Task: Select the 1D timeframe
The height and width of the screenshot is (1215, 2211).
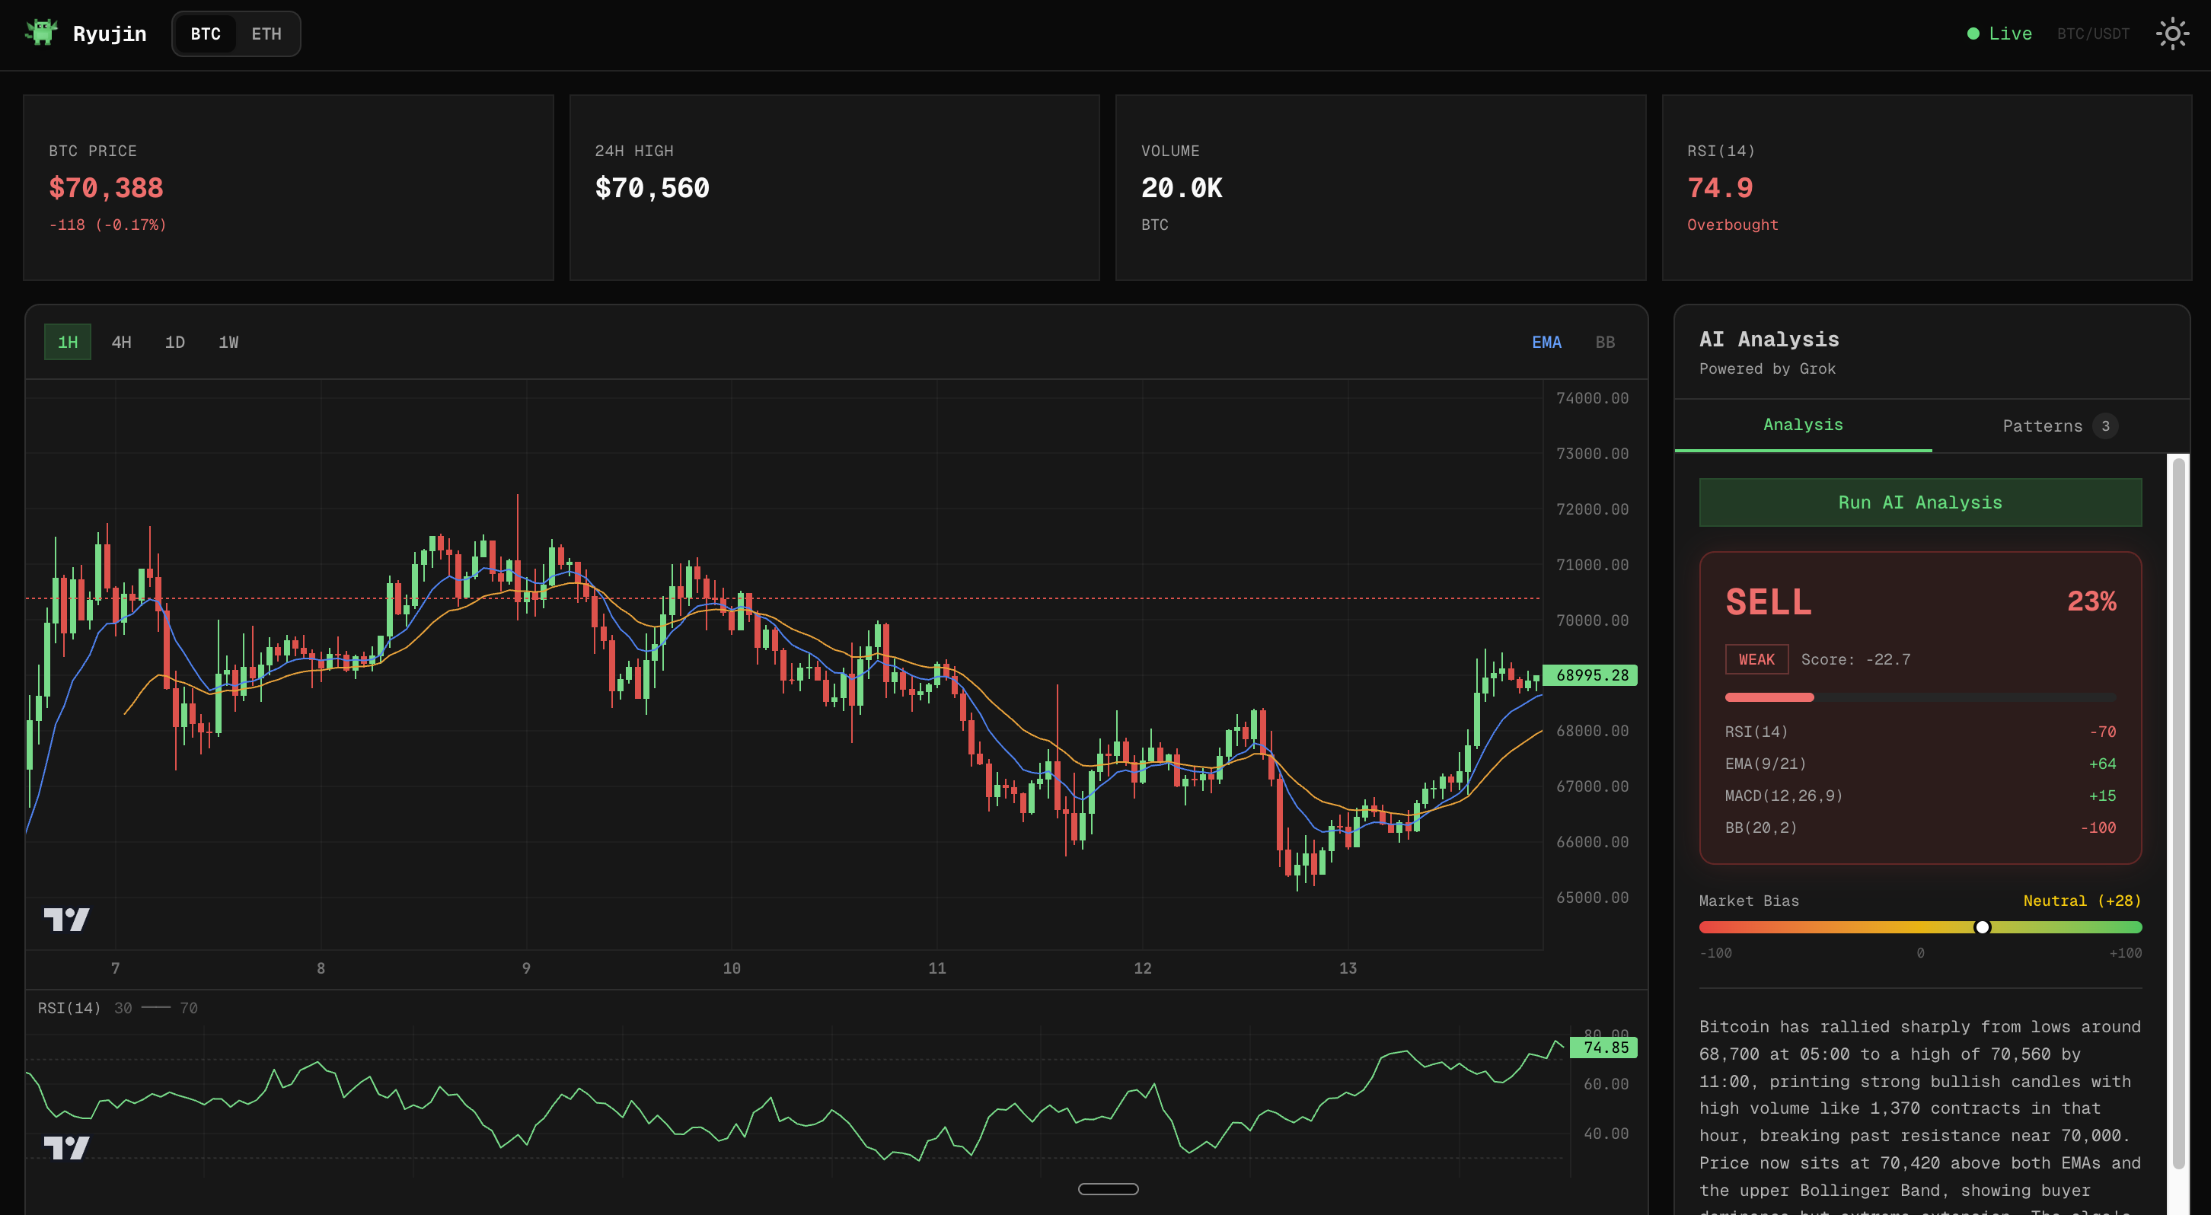Action: point(174,343)
